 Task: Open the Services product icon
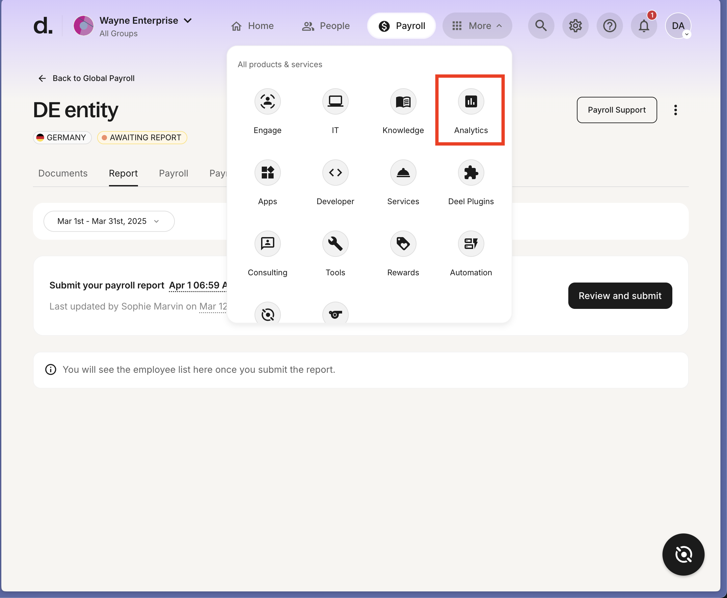click(403, 173)
